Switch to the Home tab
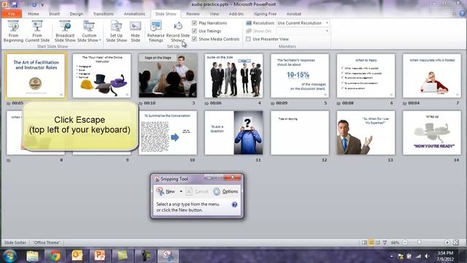Image resolution: width=467 pixels, height=263 pixels. 34,14
